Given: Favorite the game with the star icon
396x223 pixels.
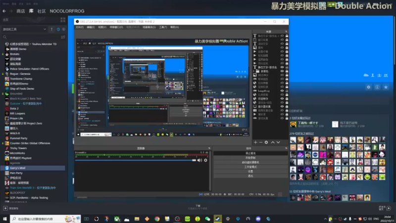Looking at the screenshot, I should click(386, 87).
